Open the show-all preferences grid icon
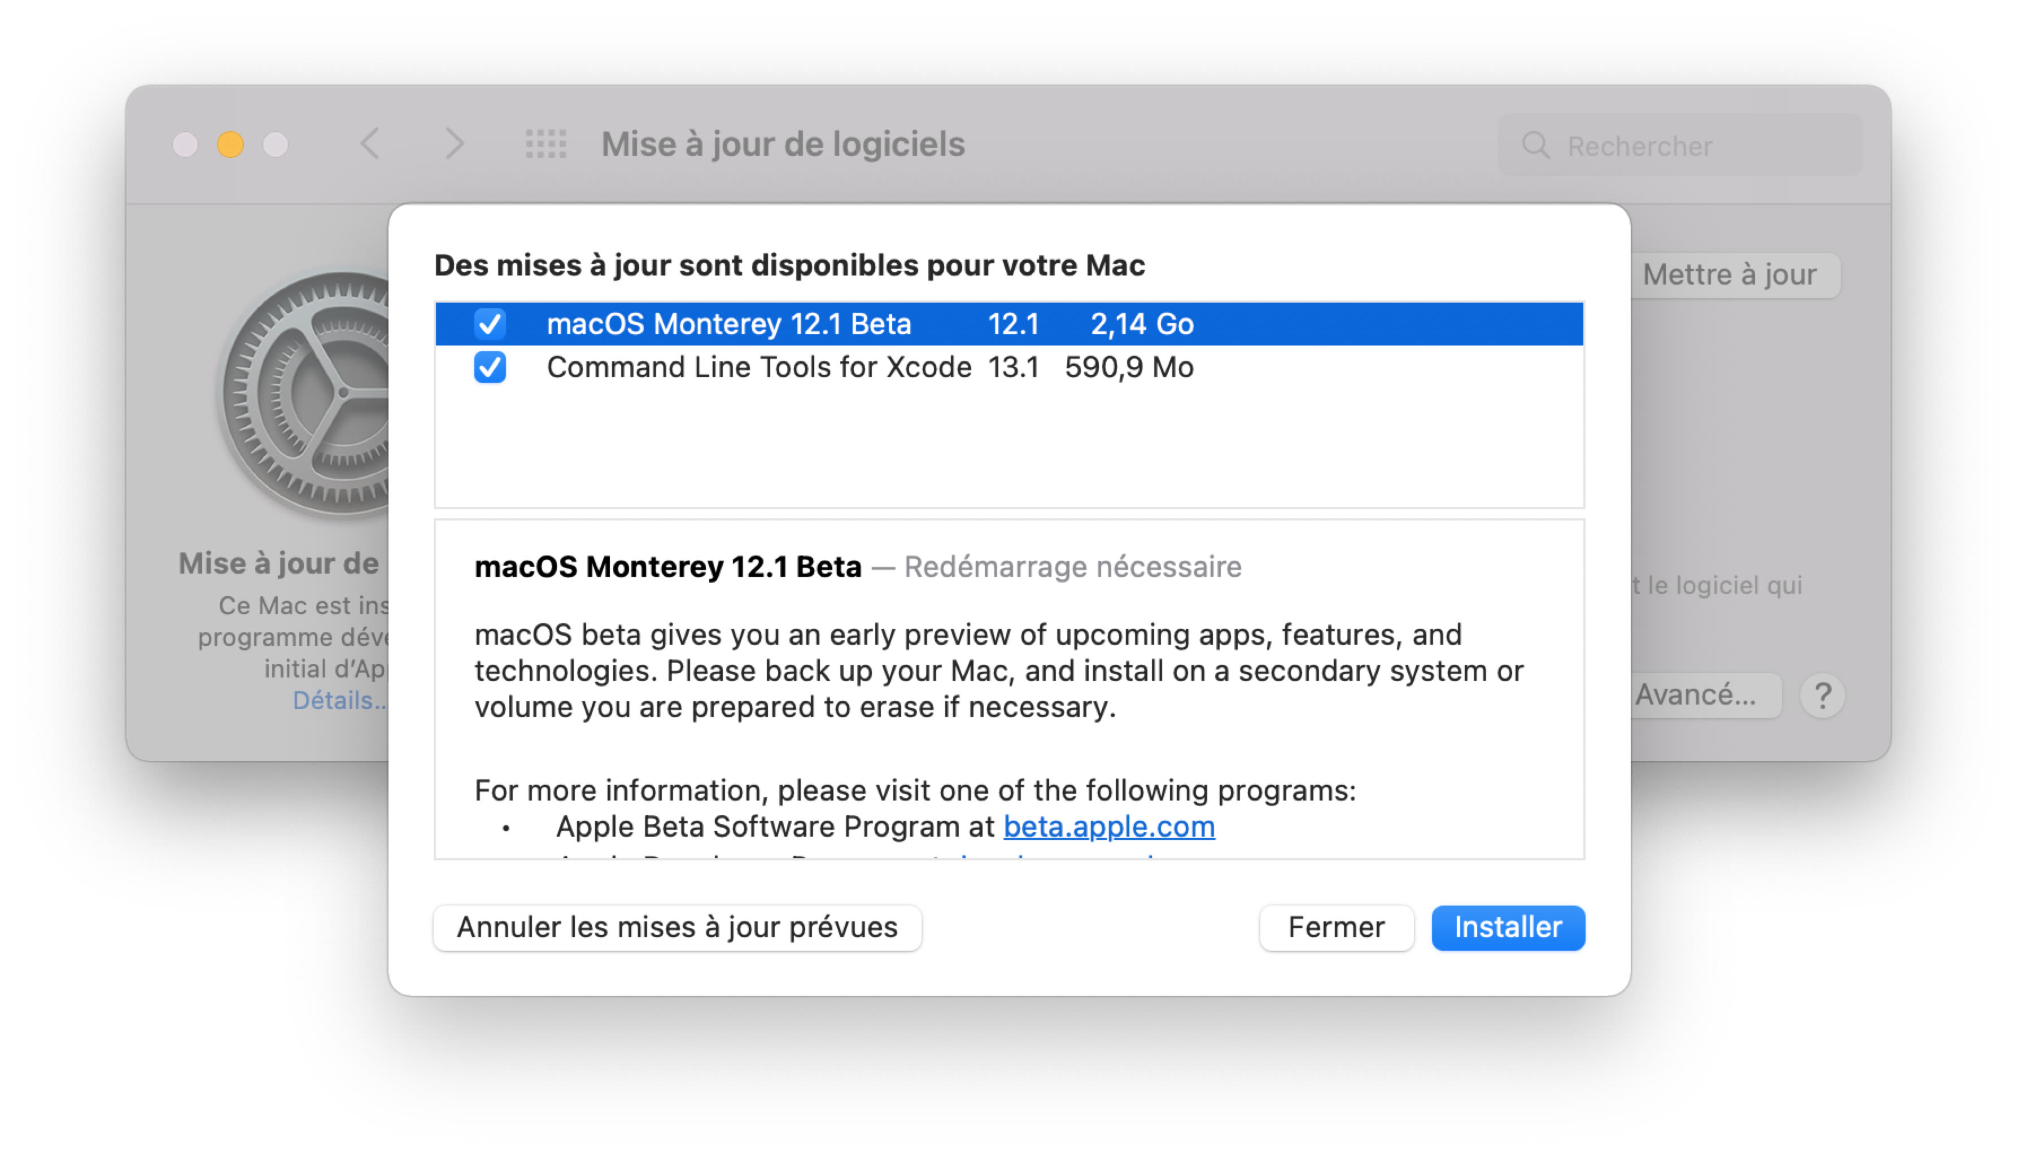Image resolution: width=2017 pixels, height=1163 pixels. (545, 145)
